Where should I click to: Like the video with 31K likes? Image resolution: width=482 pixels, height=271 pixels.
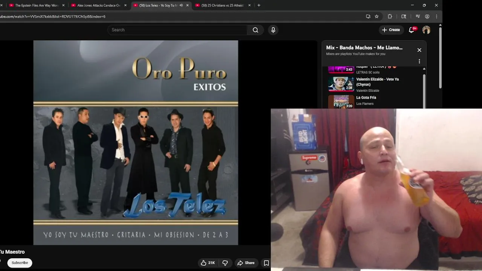click(207, 263)
